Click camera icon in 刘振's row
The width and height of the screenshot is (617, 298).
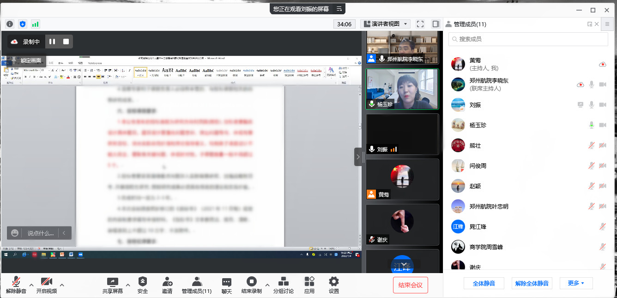click(602, 105)
